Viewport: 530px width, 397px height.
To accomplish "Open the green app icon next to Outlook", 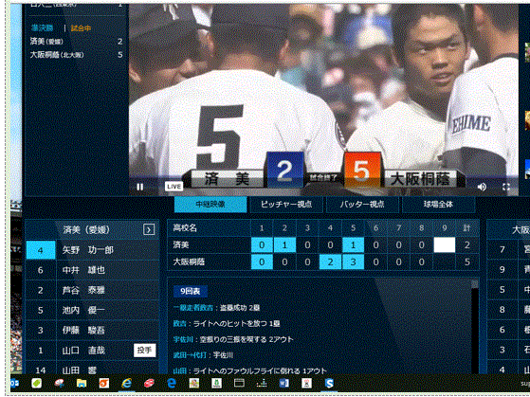I will 37,383.
